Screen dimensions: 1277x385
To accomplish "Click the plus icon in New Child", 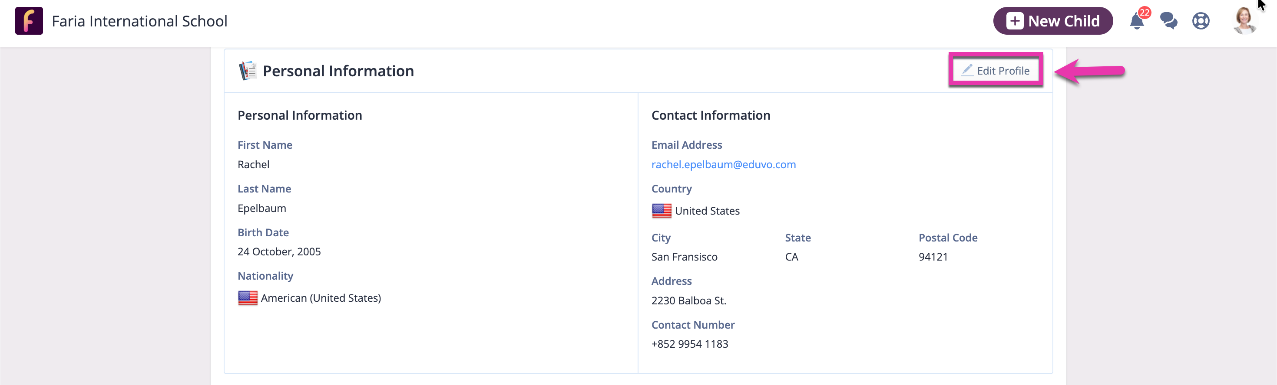I will coord(1014,21).
